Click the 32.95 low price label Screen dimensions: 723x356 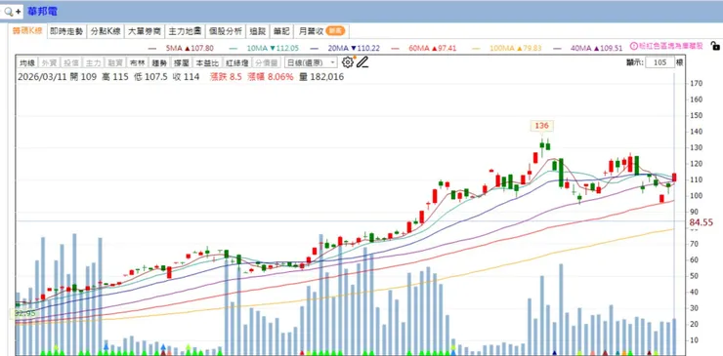[x=24, y=314]
